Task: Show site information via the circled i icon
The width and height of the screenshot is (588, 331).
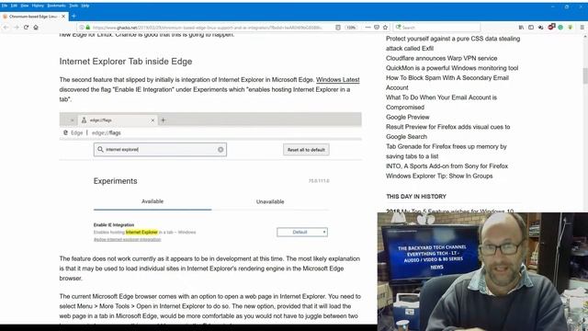Action: pyautogui.click(x=82, y=28)
